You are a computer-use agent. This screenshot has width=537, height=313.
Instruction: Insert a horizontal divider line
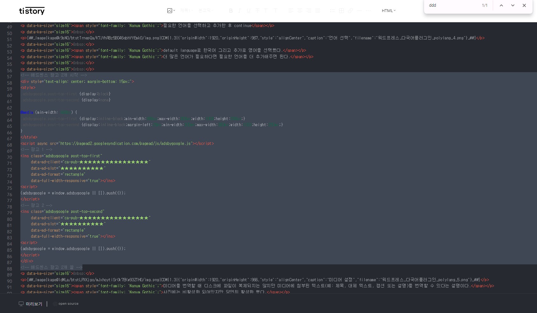[359, 10]
